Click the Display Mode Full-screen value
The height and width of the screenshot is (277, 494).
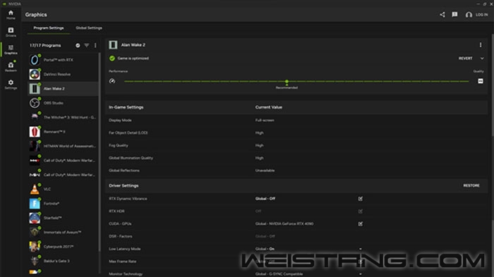tap(265, 121)
